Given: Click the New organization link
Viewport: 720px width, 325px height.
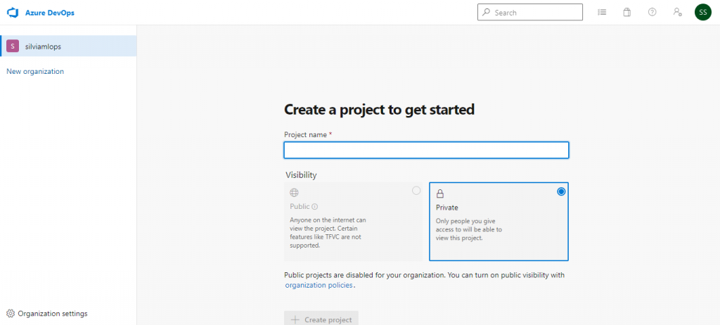Looking at the screenshot, I should [35, 71].
